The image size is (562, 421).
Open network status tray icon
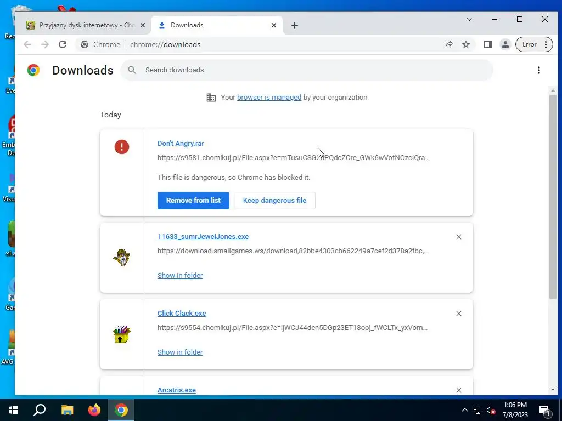[x=478, y=410]
